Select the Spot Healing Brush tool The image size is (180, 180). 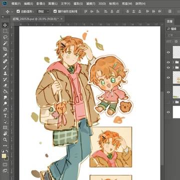[x=5, y=61]
